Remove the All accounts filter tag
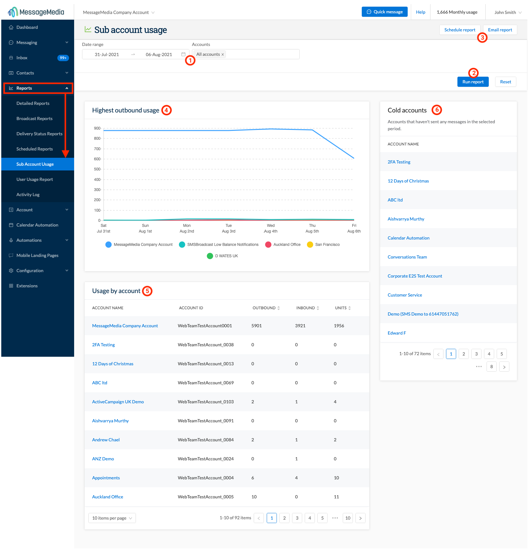529x550 pixels. [223, 54]
